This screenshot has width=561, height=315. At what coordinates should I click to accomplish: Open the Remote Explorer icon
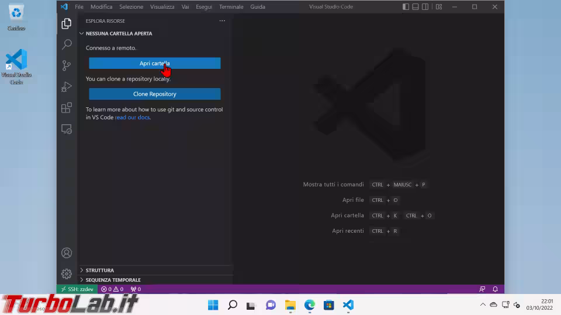(x=67, y=129)
